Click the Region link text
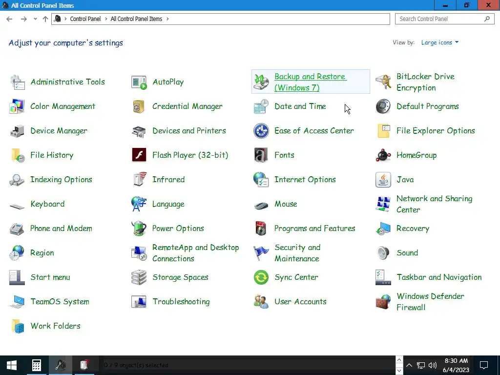The image size is (500, 375). (42, 253)
